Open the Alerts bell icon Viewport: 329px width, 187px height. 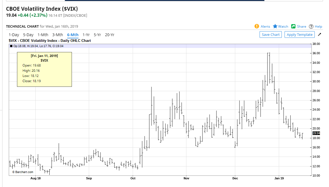(257, 26)
